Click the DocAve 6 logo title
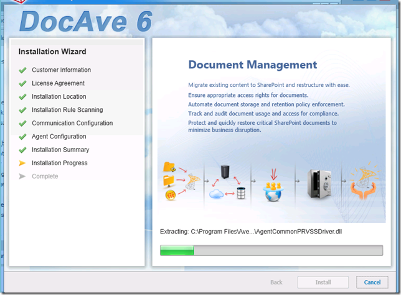The width and height of the screenshot is (401, 295). (86, 21)
